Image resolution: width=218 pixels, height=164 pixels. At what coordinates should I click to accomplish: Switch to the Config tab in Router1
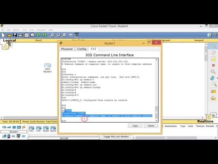82,49
